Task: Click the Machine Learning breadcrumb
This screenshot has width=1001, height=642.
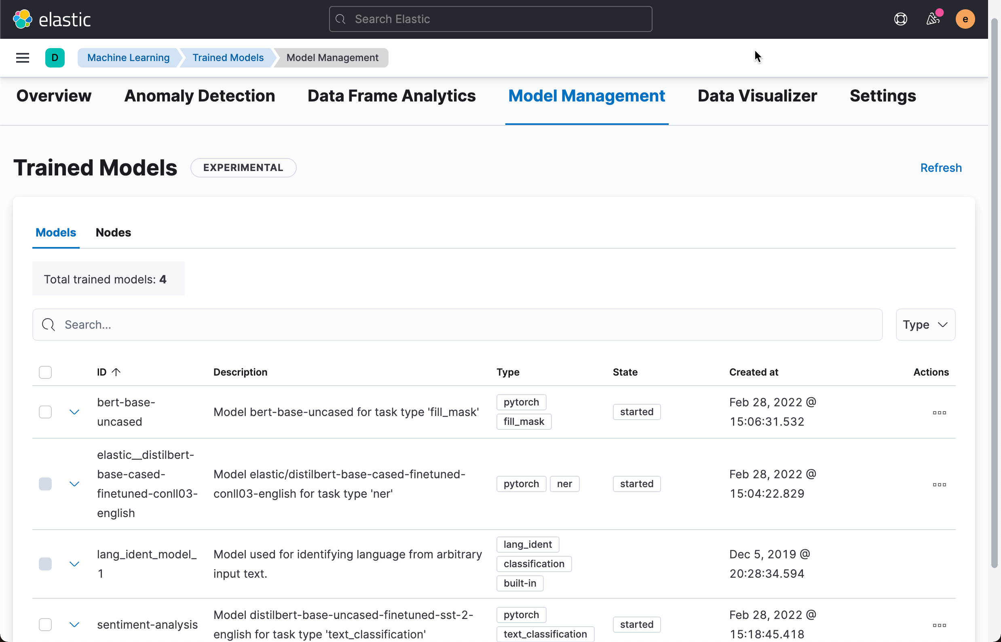Action: pos(128,57)
